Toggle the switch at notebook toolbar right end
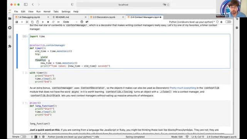The image size is (247, 139). [x=228, y=22]
